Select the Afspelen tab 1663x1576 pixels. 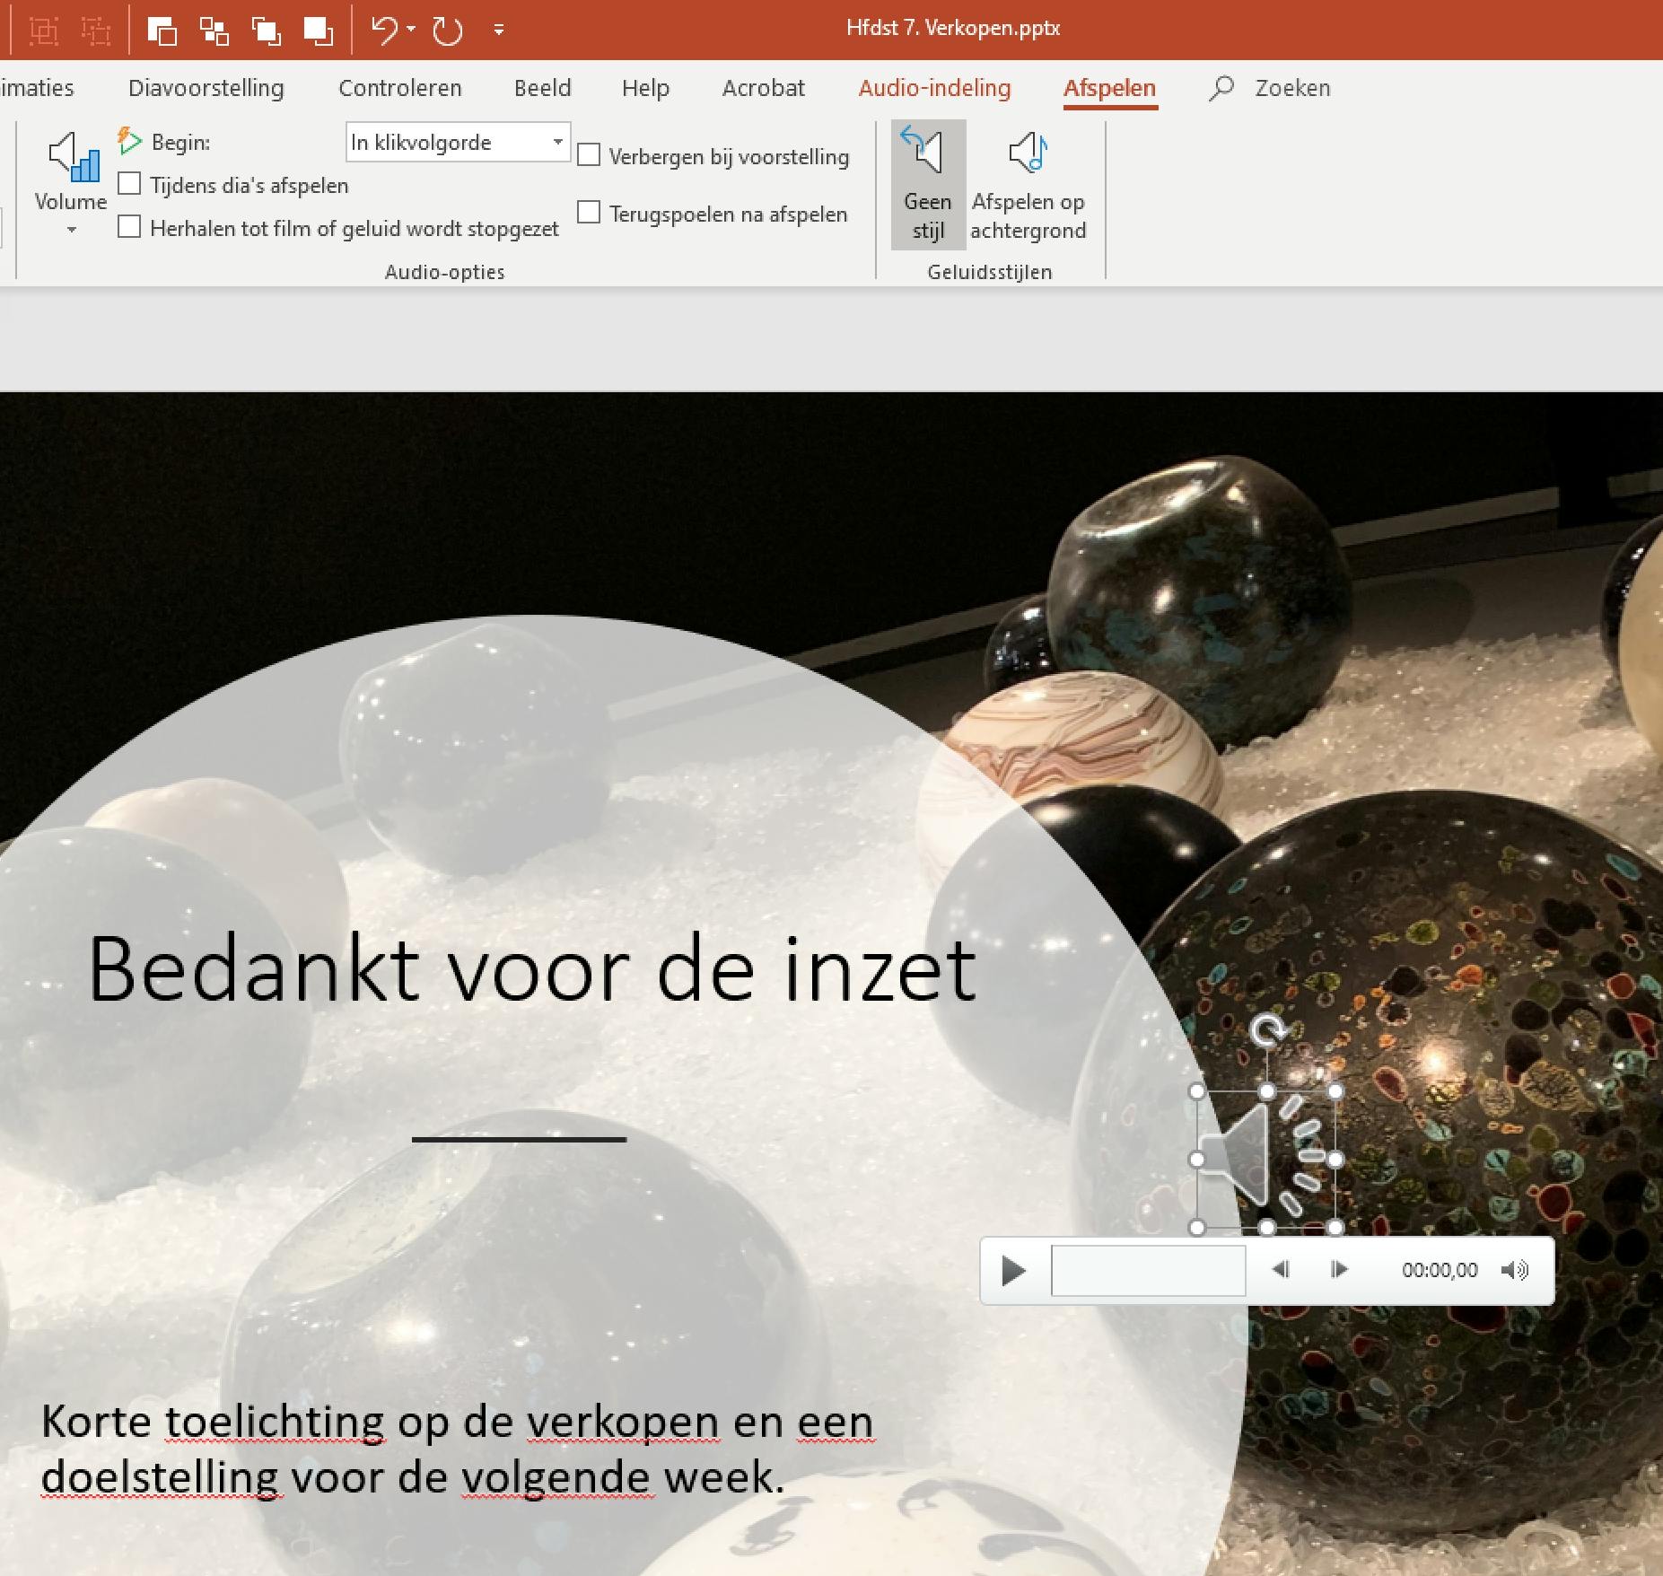1110,88
